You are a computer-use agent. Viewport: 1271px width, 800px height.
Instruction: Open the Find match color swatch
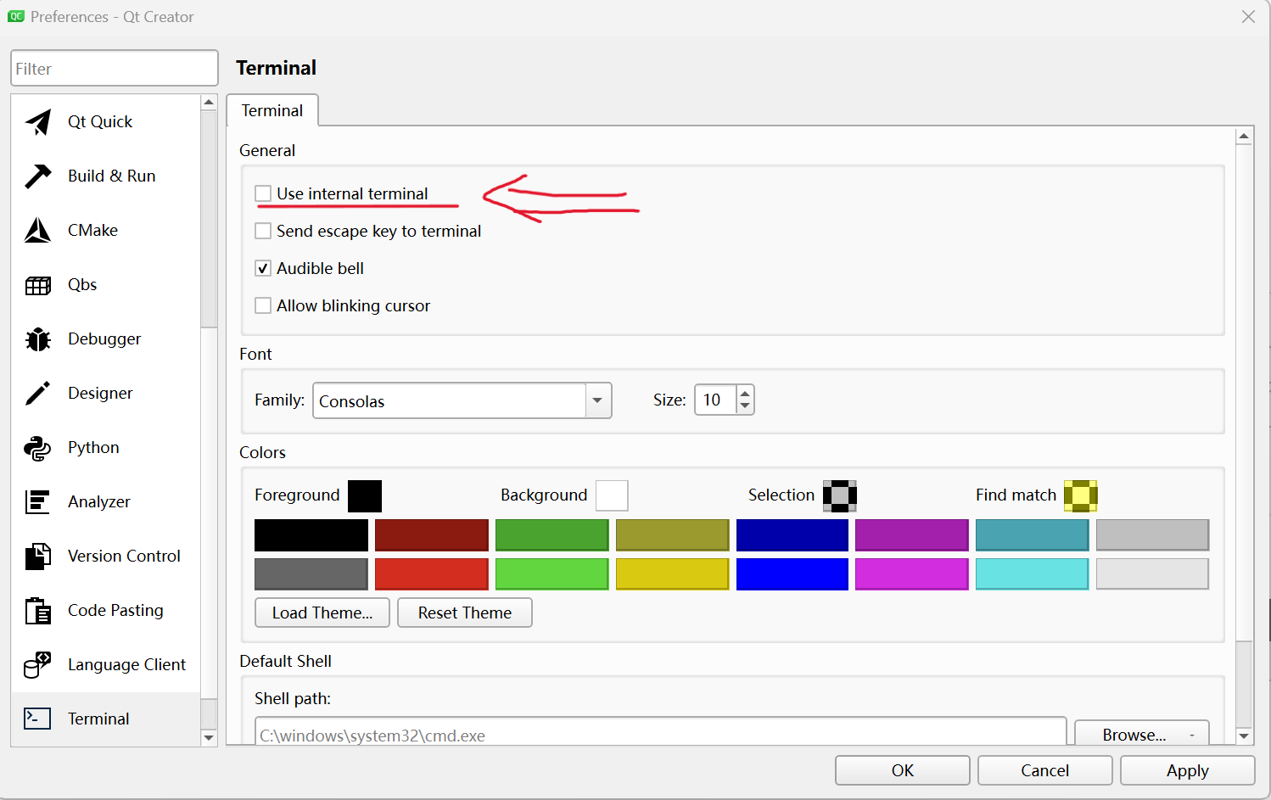click(1081, 495)
